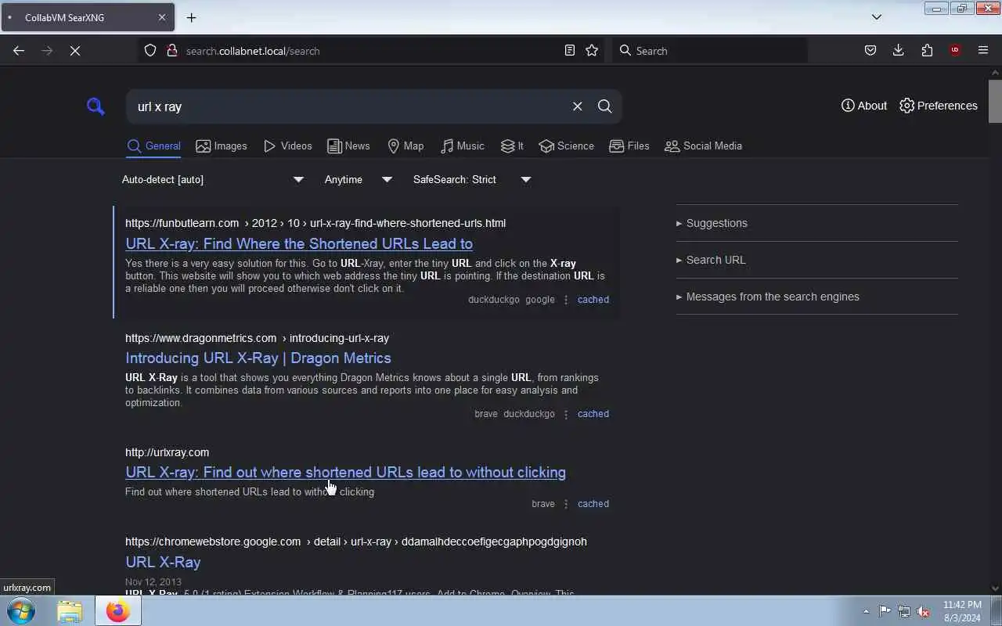Screen dimensions: 1002x626
Task: Open the About page
Action: pos(864,106)
